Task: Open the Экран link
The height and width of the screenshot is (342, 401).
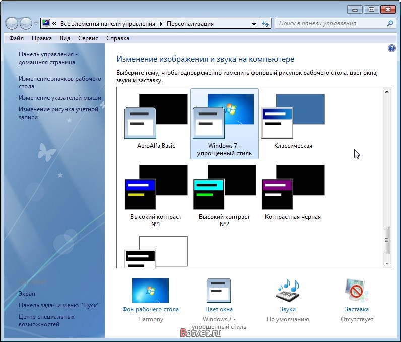Action: 27,294
